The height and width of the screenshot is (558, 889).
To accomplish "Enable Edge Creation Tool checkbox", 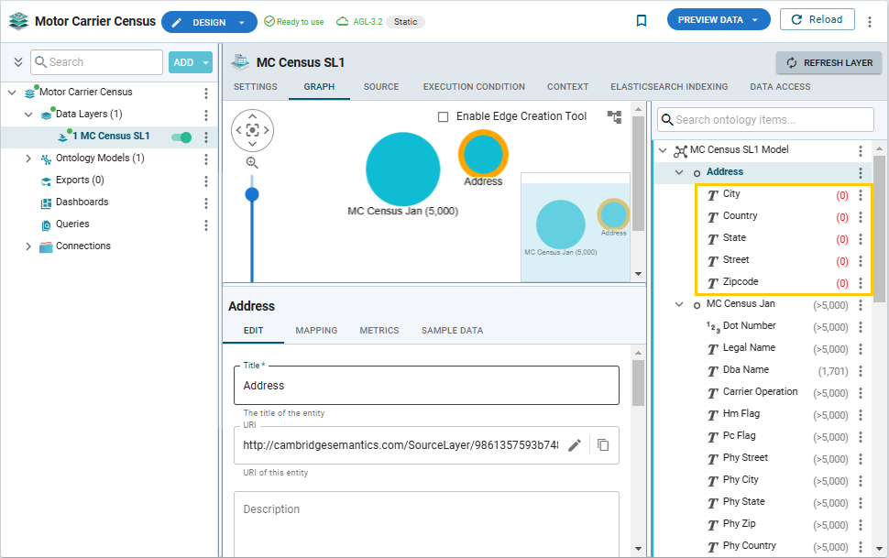I will 444,116.
